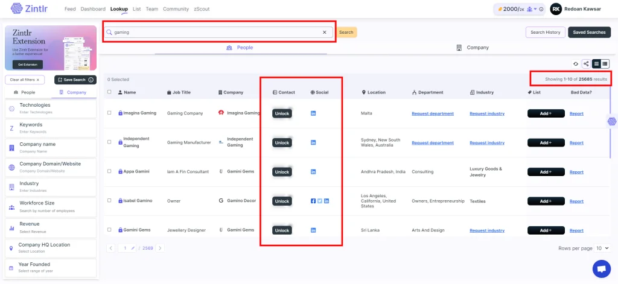
Task: Click the share results icon
Action: pos(585,63)
